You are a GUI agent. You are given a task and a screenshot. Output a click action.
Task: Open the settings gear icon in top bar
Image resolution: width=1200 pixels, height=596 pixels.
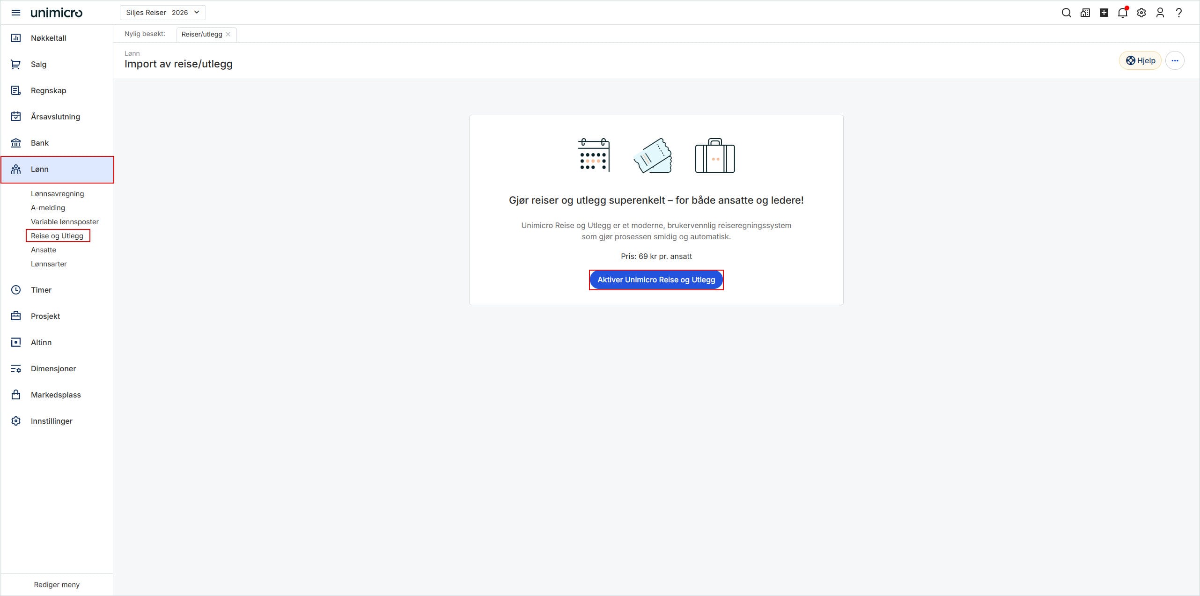[x=1141, y=13]
